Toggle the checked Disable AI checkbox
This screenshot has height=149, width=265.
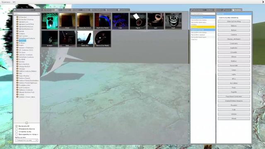click(17, 126)
